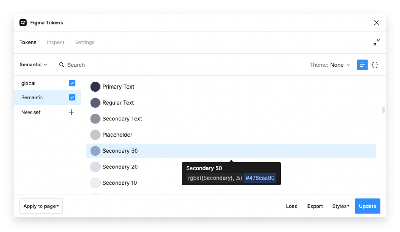Switch to the list view icon
Viewport: 400px width, 232px height.
(362, 65)
